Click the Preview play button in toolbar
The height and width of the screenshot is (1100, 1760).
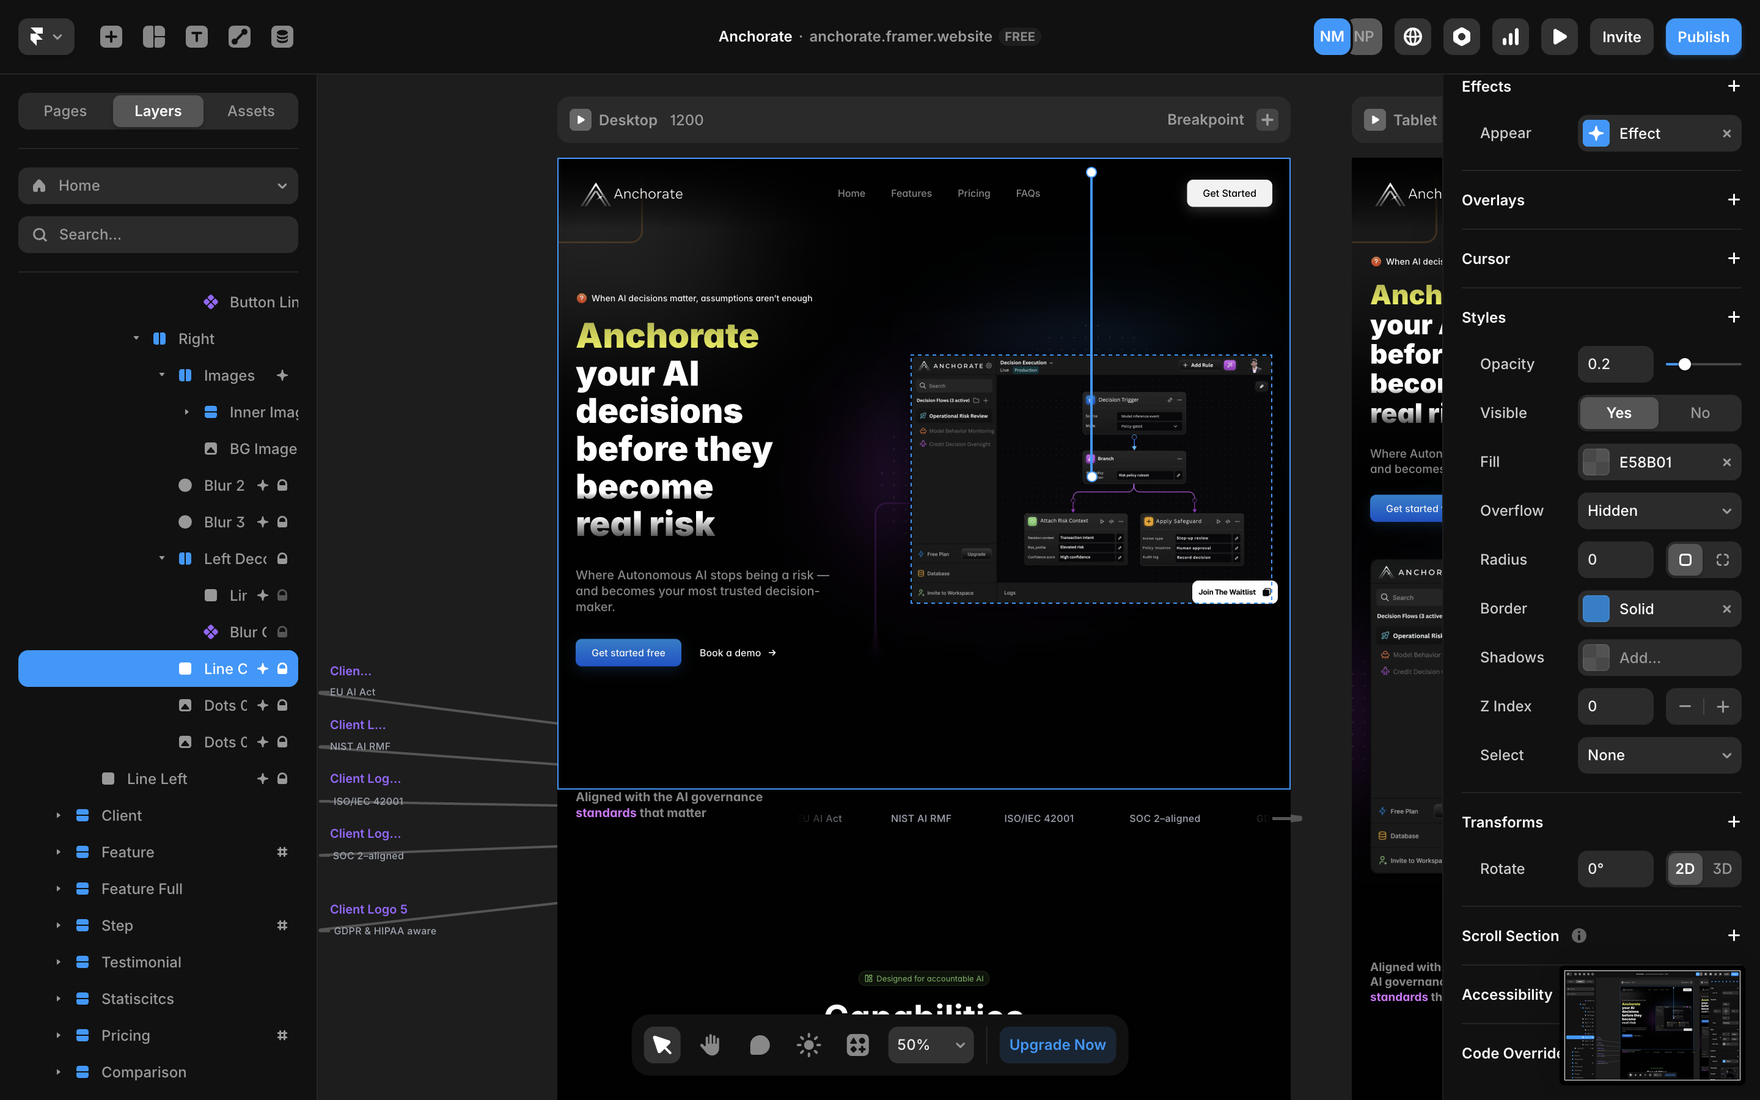(x=1560, y=37)
